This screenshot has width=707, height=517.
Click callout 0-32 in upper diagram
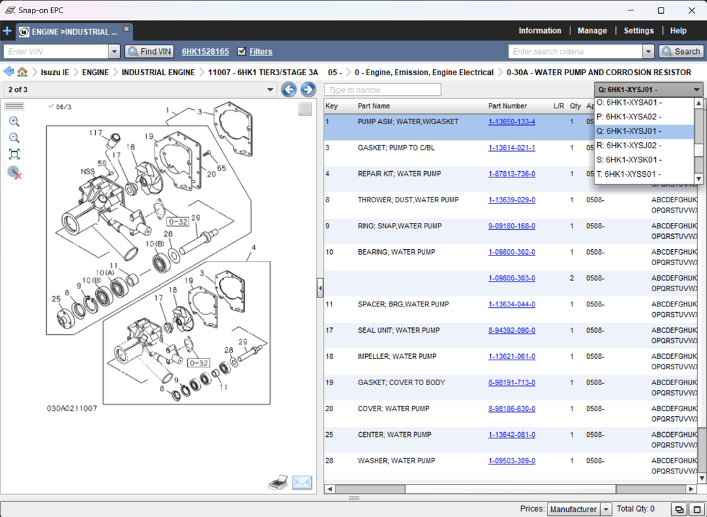click(x=177, y=222)
